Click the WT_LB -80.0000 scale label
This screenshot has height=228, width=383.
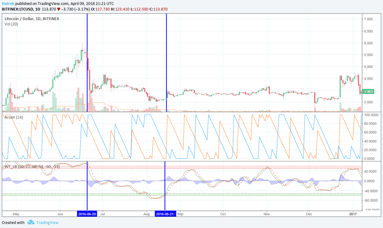coord(371,201)
